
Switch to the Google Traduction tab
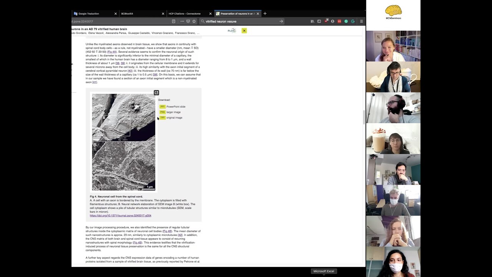pos(95,13)
